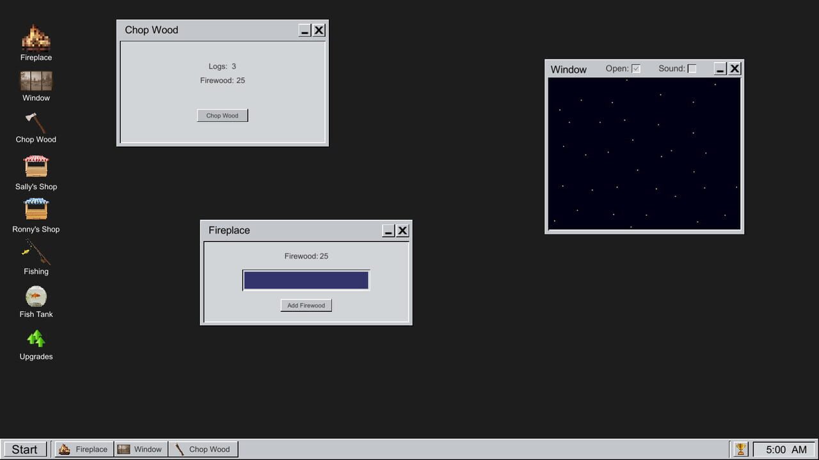Open the Upgrades green arrows icon

tap(36, 339)
